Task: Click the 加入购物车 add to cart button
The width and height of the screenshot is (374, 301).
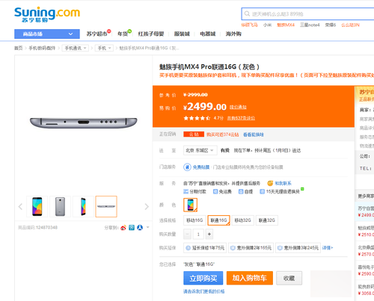Action: pos(250,278)
